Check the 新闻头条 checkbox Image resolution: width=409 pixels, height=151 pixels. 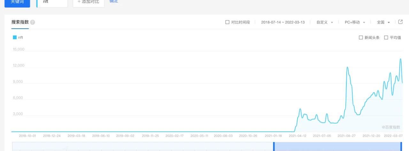point(361,38)
